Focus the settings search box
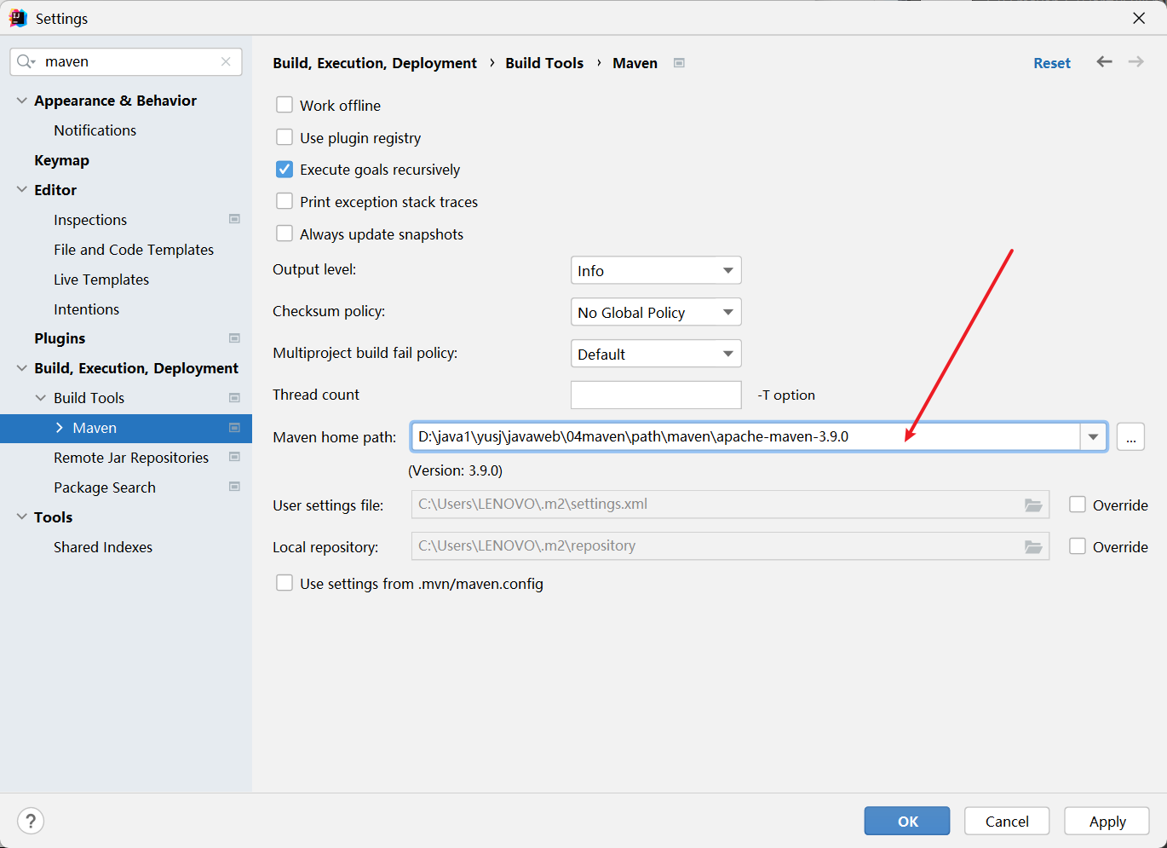 126,61
